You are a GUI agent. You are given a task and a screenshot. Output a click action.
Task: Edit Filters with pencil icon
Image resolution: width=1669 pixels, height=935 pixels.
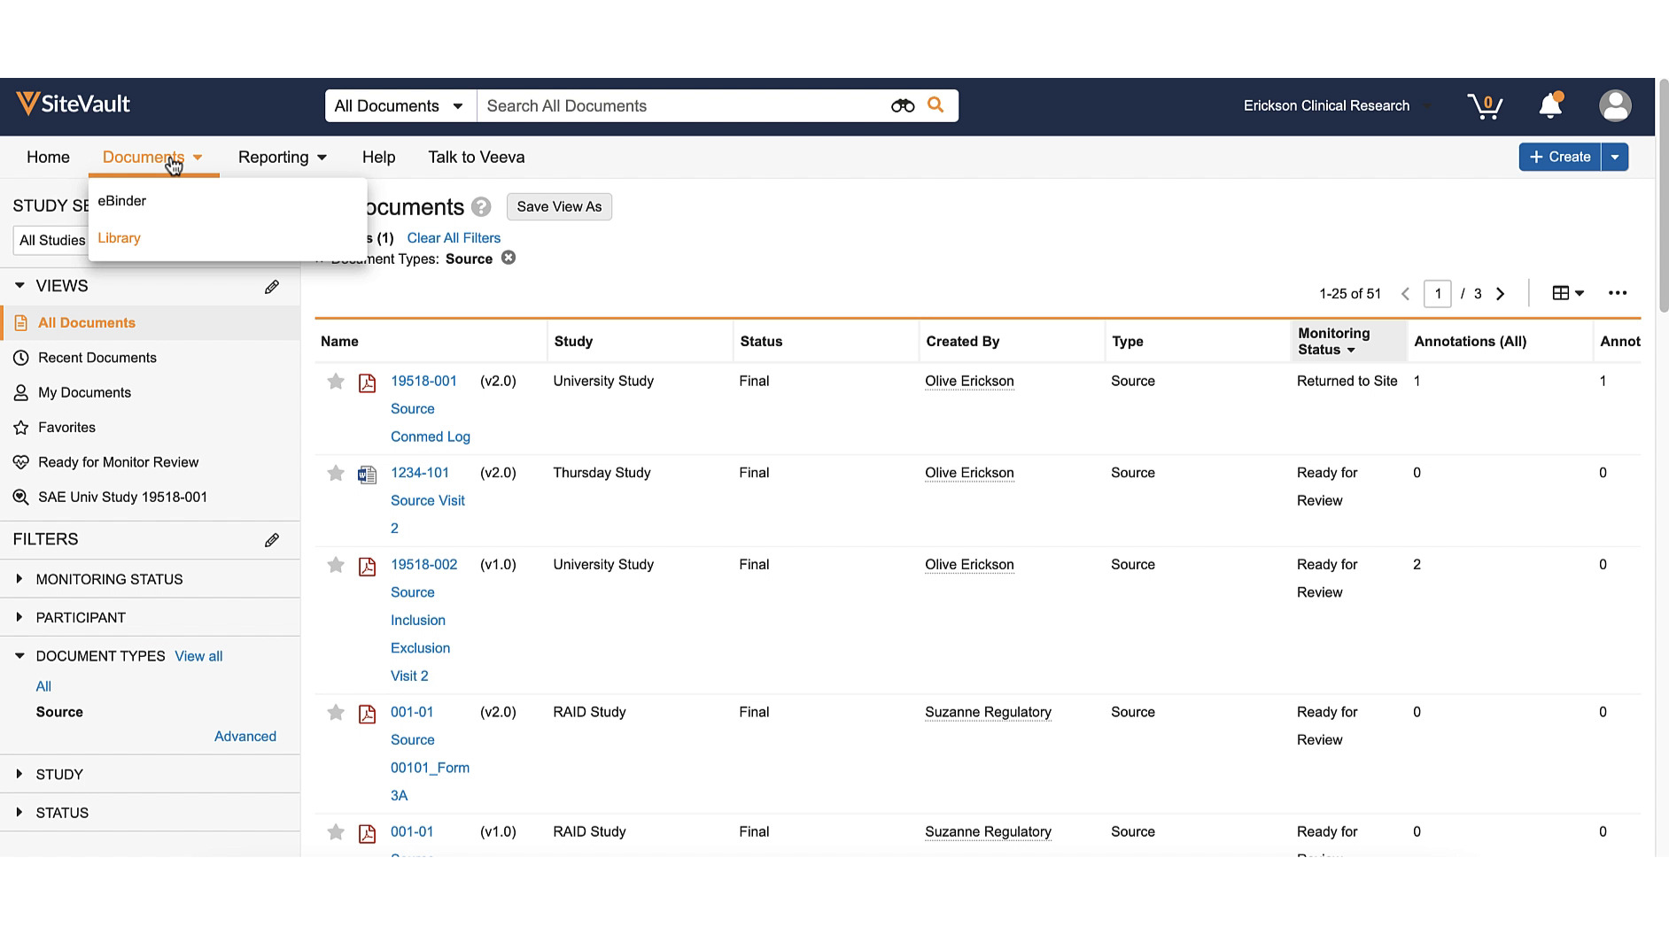coord(272,539)
